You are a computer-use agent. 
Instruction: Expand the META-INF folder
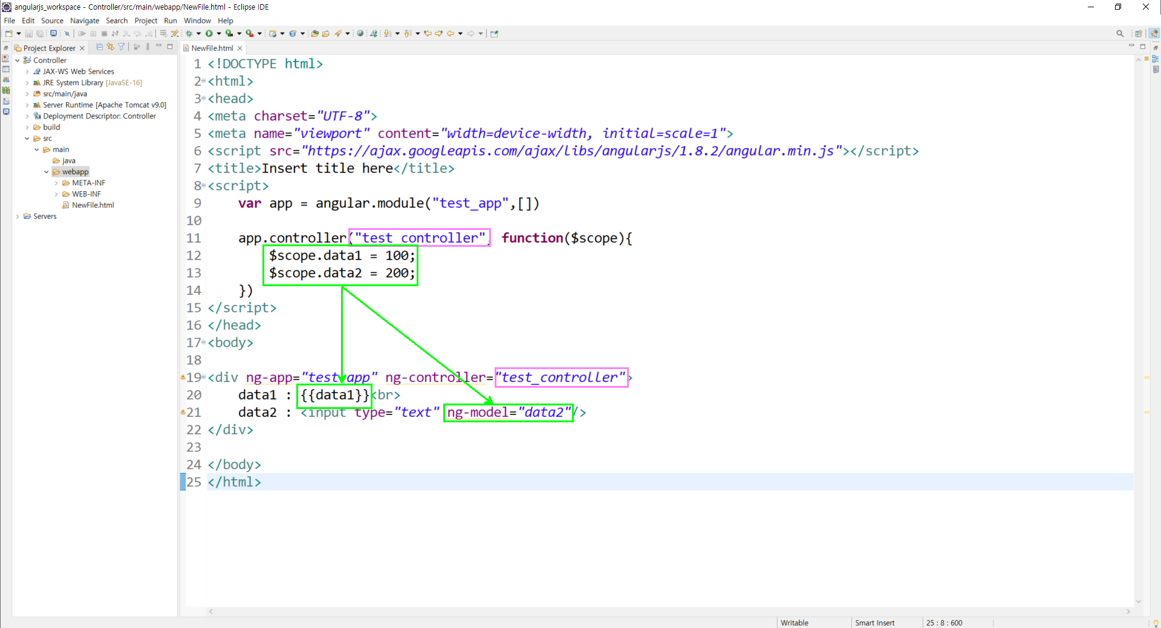click(x=56, y=183)
